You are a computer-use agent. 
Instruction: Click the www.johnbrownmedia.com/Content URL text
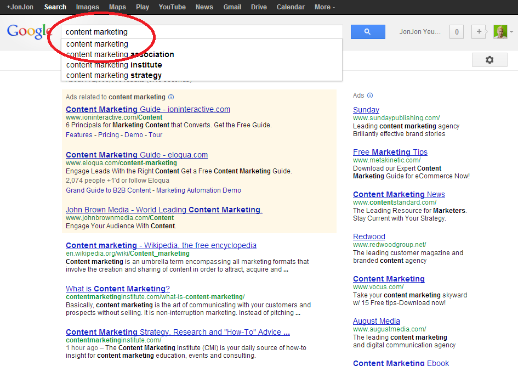(119, 218)
